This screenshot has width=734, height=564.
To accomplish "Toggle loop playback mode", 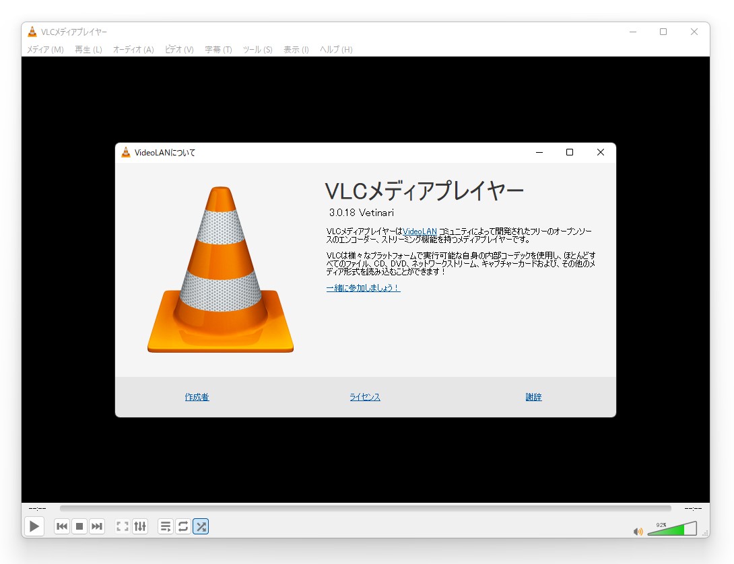I will pyautogui.click(x=182, y=526).
